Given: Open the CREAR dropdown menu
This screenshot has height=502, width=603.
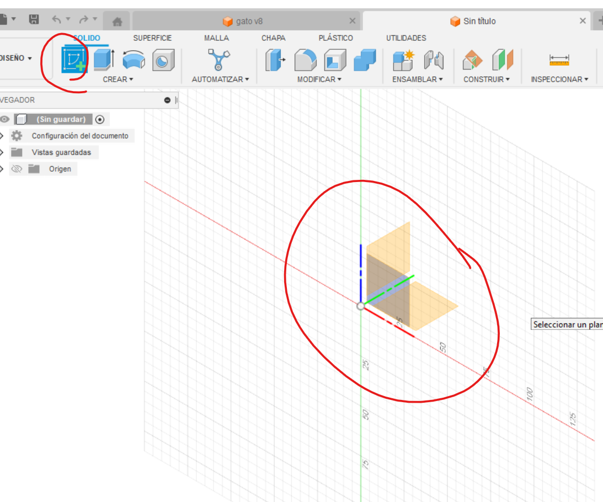Looking at the screenshot, I should pyautogui.click(x=118, y=79).
